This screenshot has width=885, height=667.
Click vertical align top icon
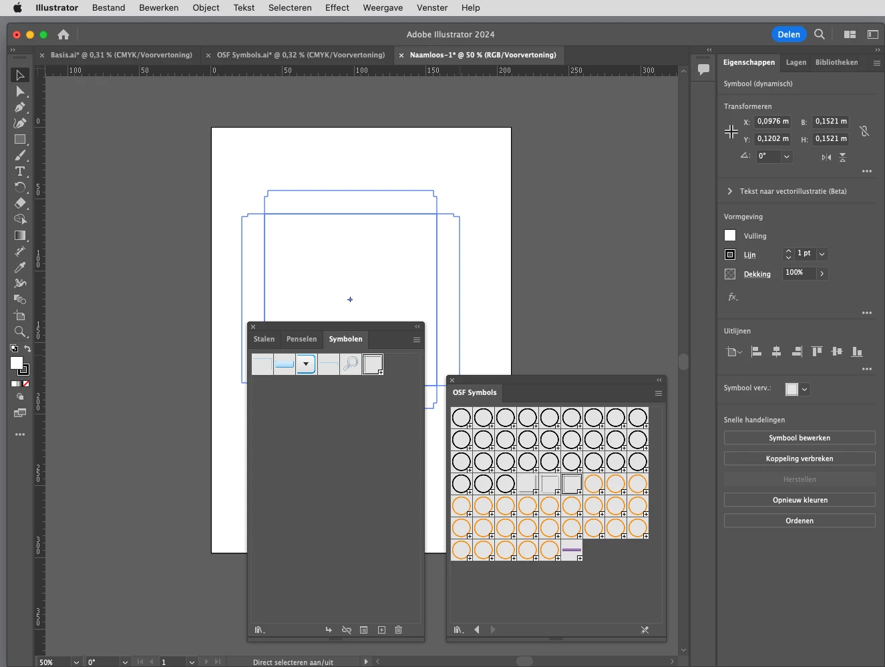817,352
